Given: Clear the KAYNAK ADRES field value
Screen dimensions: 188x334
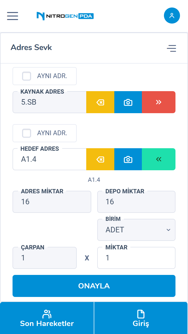Looking at the screenshot, I should coord(100,102).
